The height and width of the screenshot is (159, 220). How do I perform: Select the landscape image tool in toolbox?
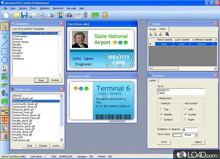click(x=5, y=77)
